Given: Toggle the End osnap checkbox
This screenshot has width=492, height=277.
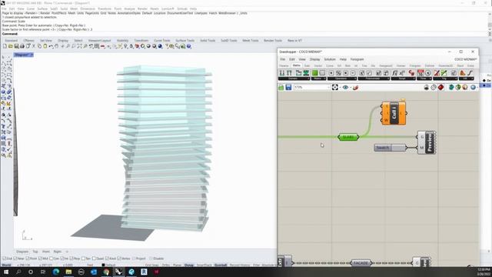Looking at the screenshot, I should pyautogui.click(x=5, y=259).
